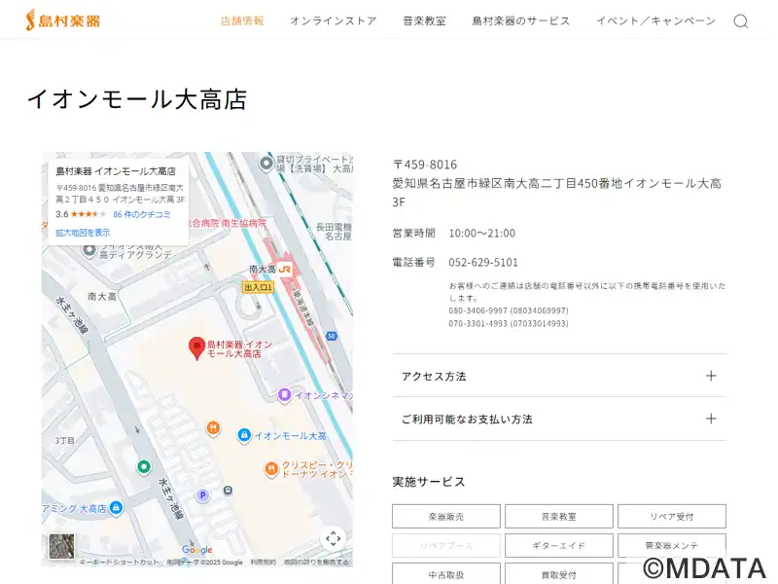Click the イオンモール大高店 page heading
Screen dimensions: 778x584
tap(137, 99)
